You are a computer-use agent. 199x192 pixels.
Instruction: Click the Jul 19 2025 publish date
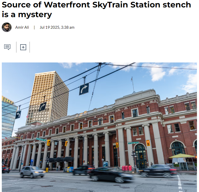(x=57, y=27)
